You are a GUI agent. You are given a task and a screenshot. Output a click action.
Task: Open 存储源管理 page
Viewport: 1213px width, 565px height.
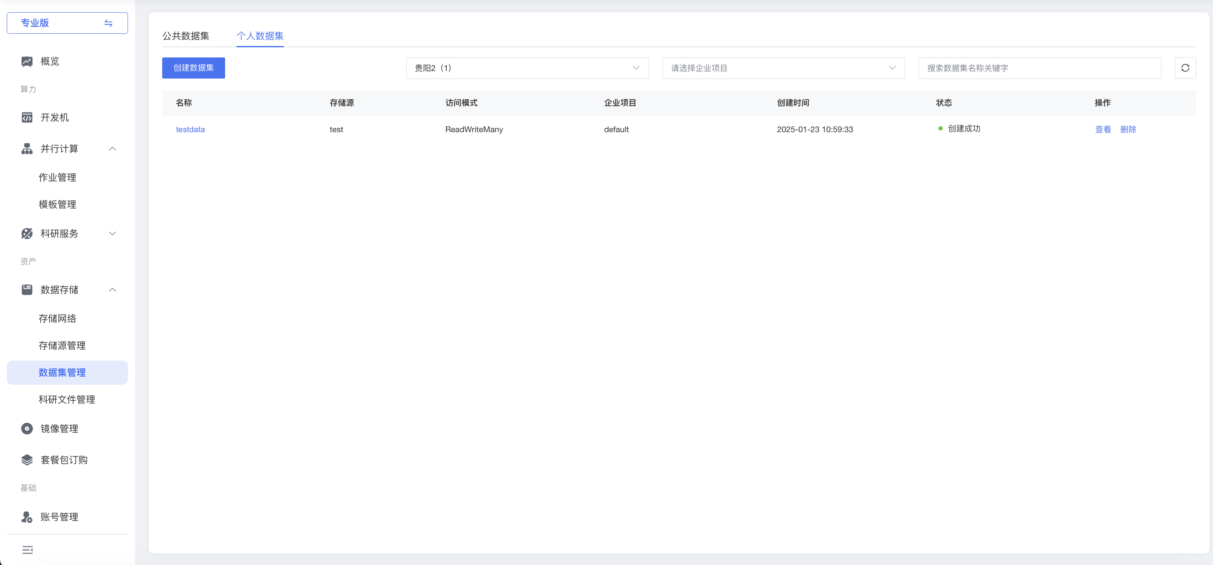coord(62,345)
